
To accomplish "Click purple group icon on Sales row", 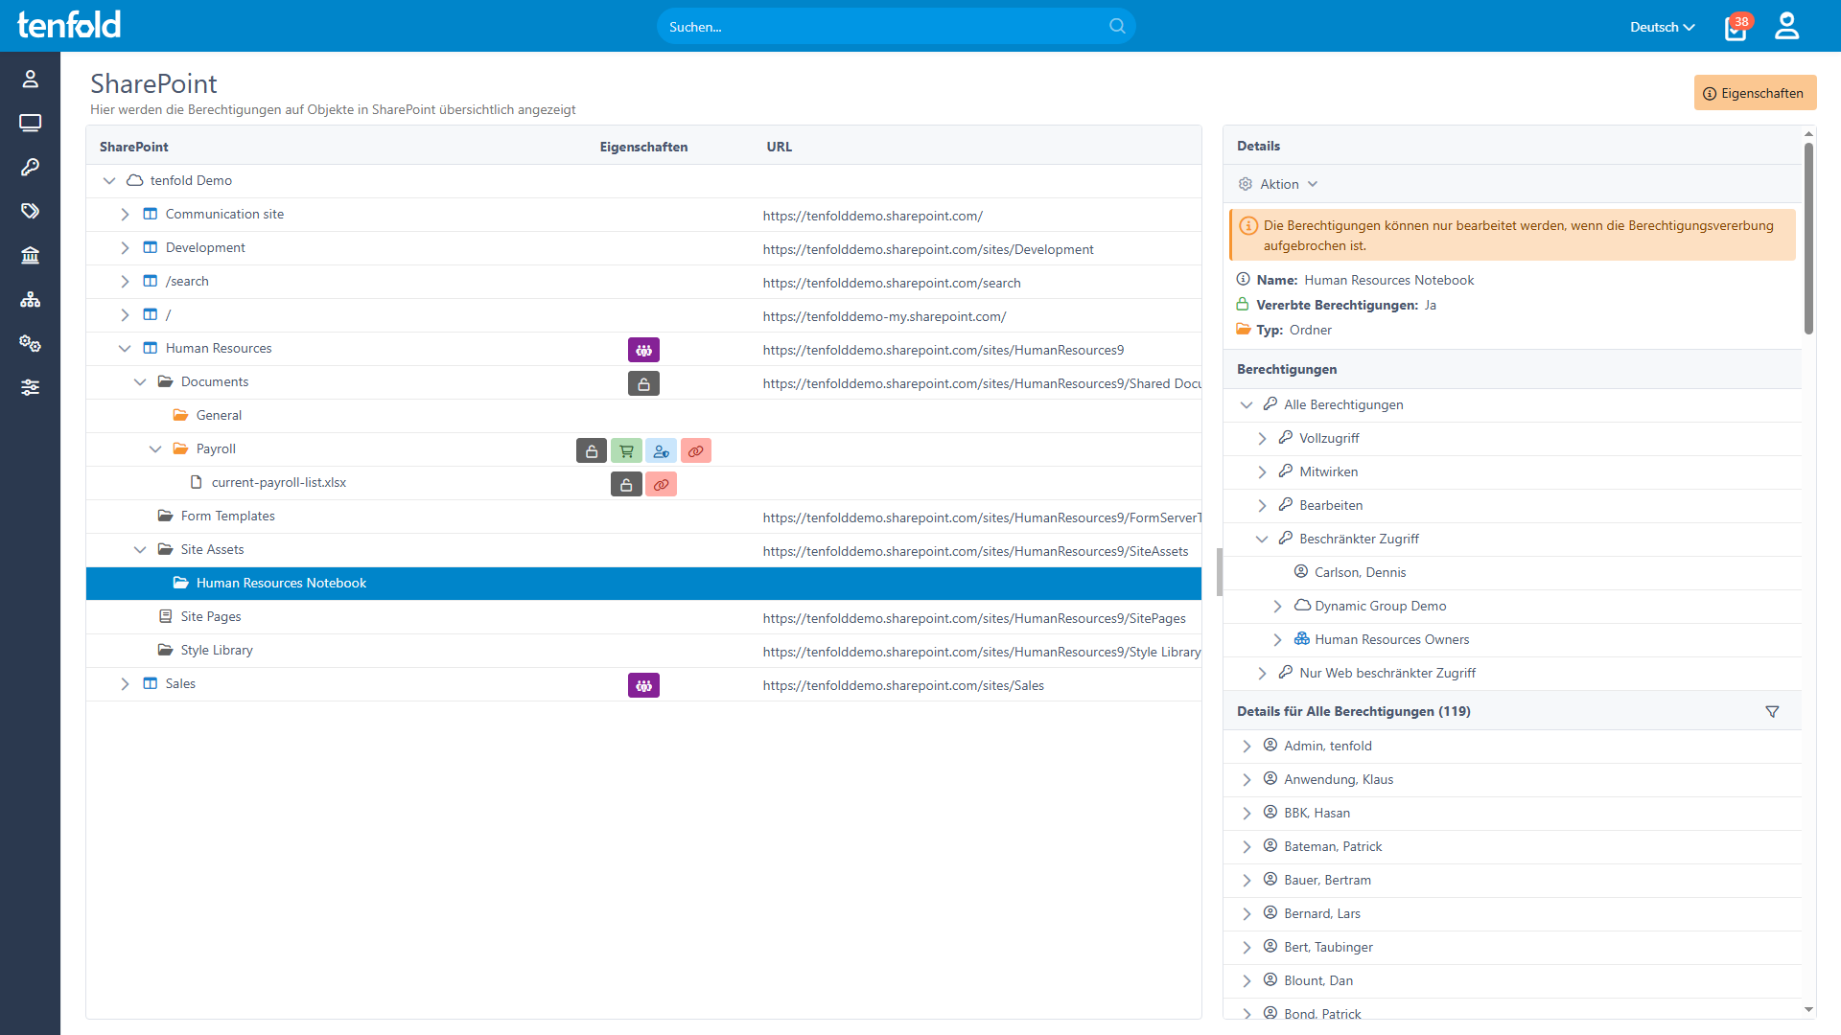I will (643, 685).
